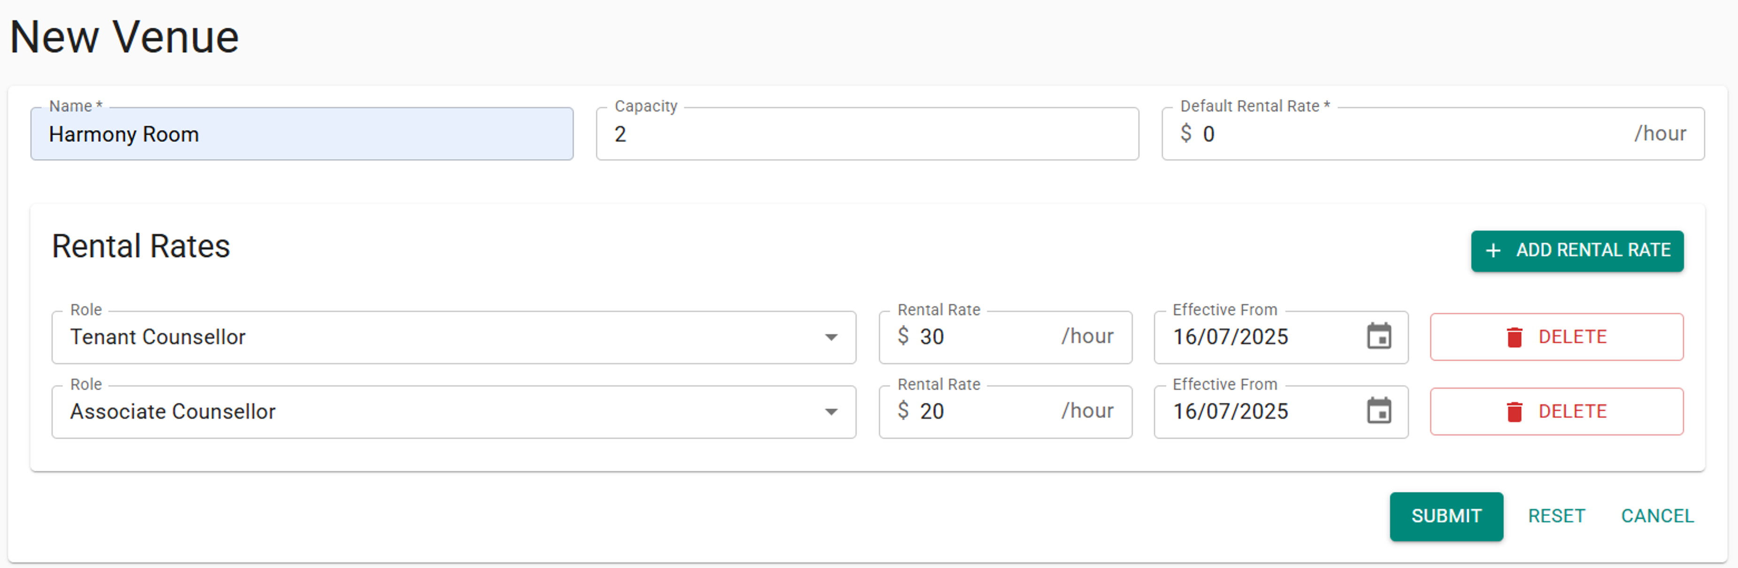Focus the Name field with Harmony Room
This screenshot has width=1738, height=568.
pyautogui.click(x=301, y=134)
